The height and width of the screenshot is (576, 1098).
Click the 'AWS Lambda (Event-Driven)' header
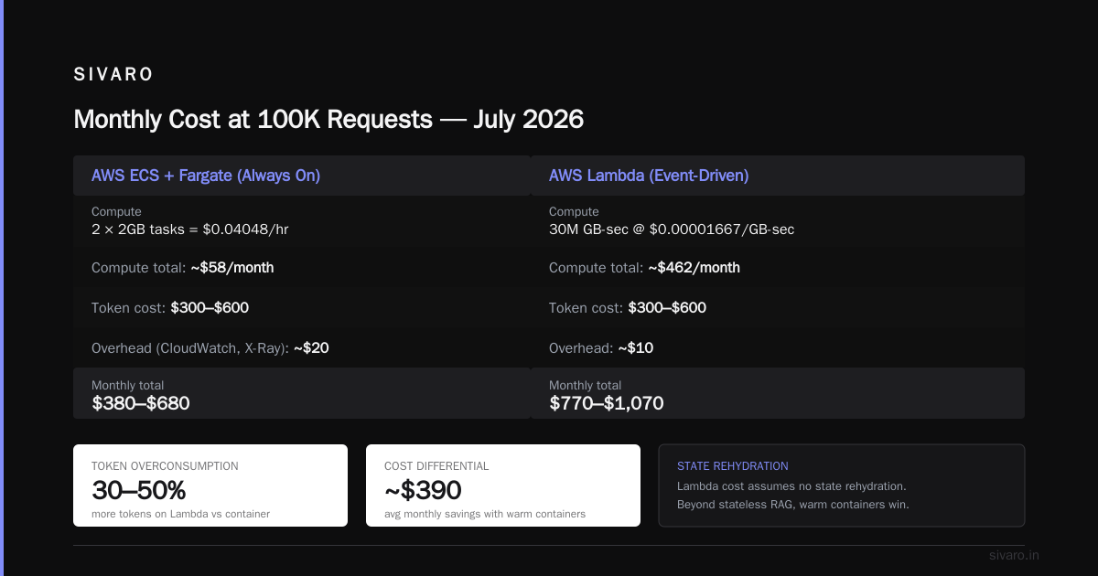tap(649, 176)
